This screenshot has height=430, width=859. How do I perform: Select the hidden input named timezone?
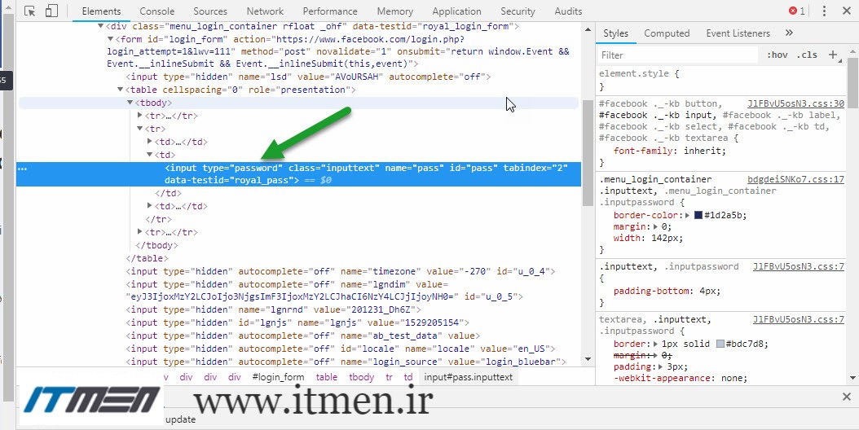tap(340, 271)
